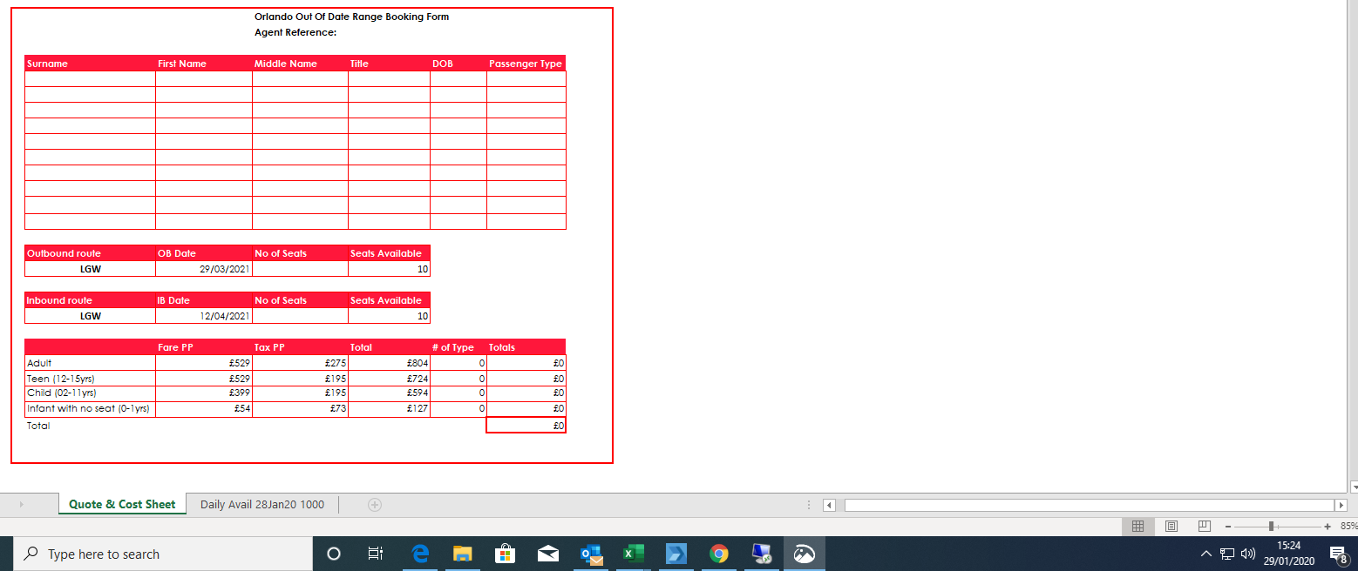Open Mail app from taskbar

547,554
